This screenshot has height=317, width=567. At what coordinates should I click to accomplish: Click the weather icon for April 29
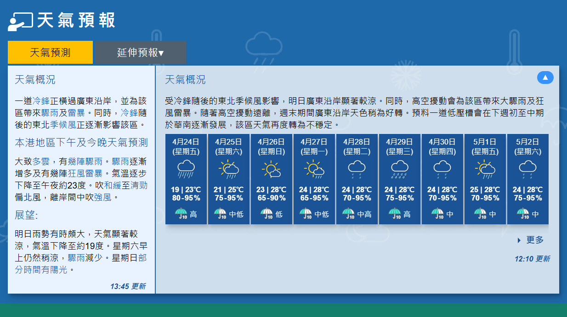400,170
